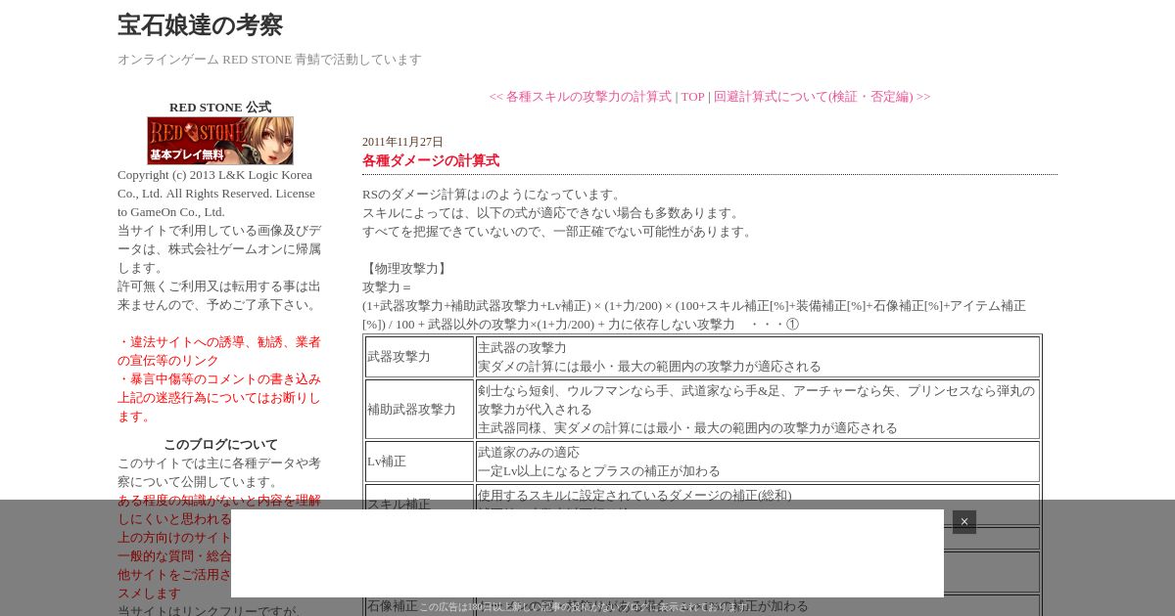Close the bottom advertisement overlay with ×
1175x616 pixels.
click(964, 522)
